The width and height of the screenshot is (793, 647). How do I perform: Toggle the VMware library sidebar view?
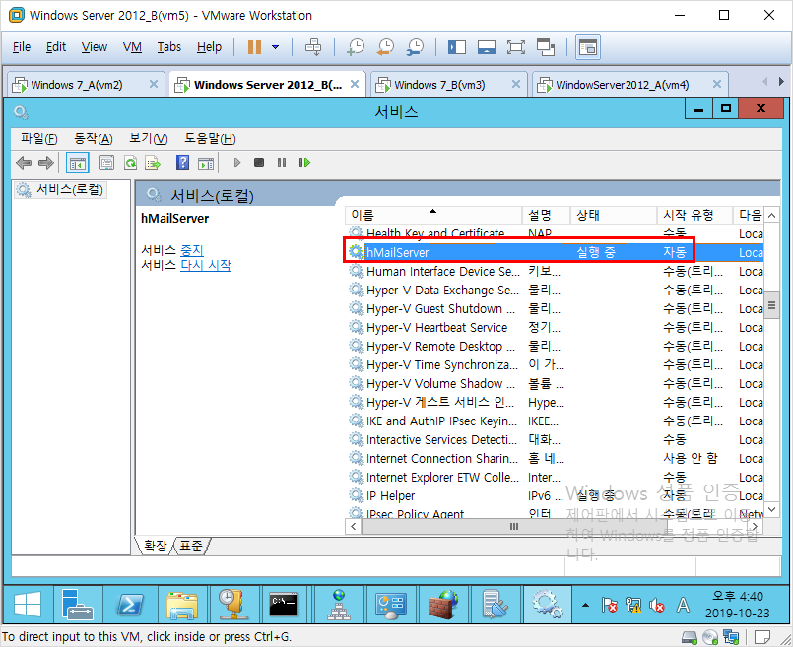click(457, 47)
